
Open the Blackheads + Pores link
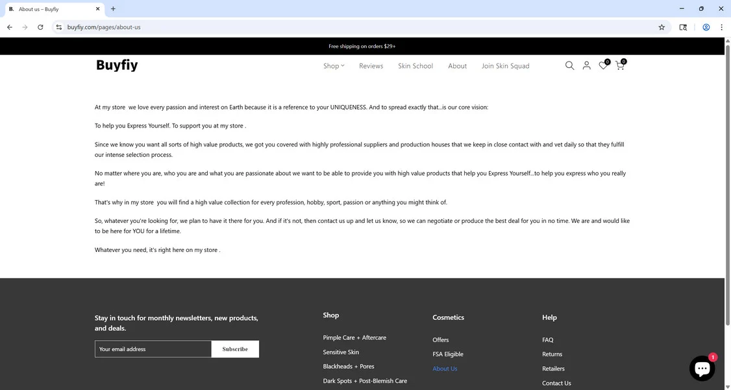click(348, 366)
